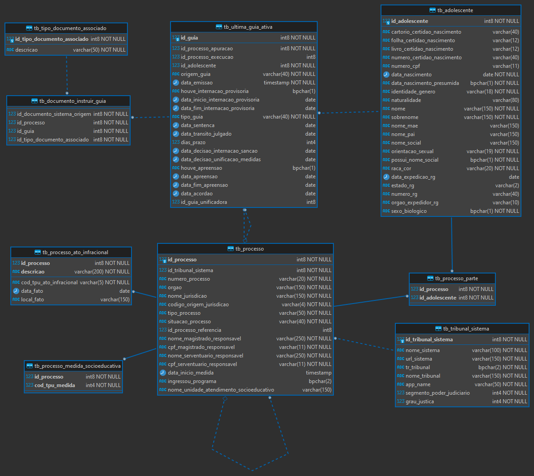Screen dimensions: 534x476
Task: Click the primary key icon of id_guia
Action: (x=176, y=38)
